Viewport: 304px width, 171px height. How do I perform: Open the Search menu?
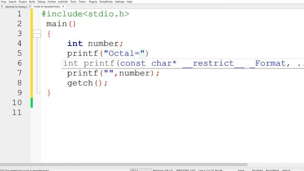point(12,1)
